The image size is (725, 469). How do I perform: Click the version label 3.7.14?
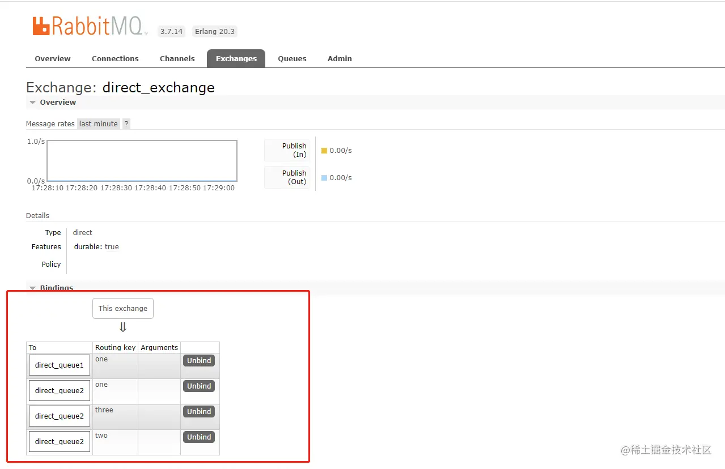(171, 32)
